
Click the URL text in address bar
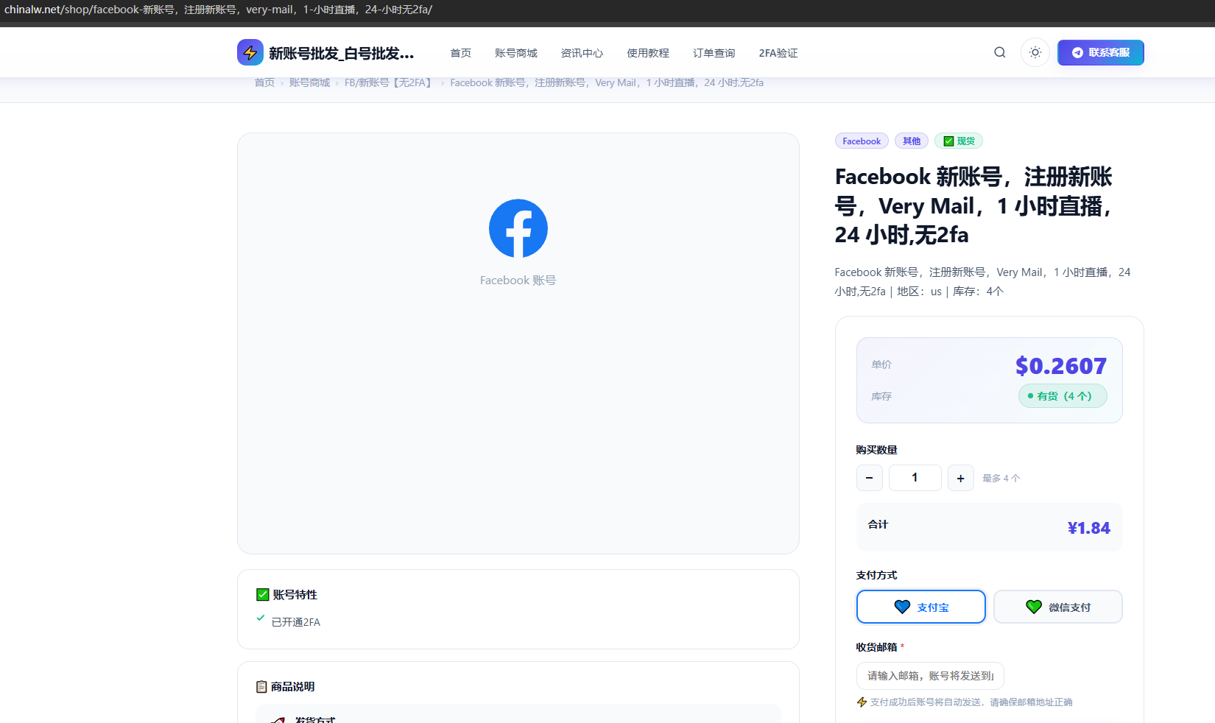(218, 10)
